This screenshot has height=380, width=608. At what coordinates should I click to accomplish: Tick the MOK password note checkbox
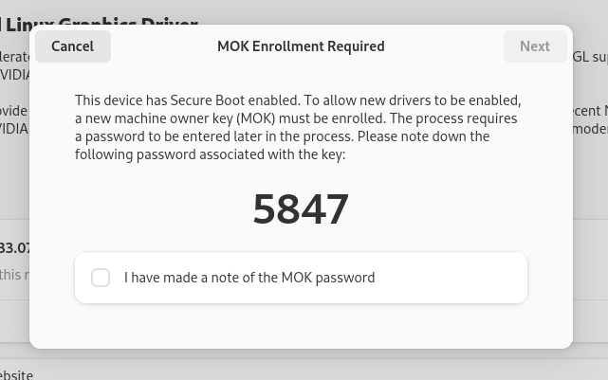[x=101, y=278]
